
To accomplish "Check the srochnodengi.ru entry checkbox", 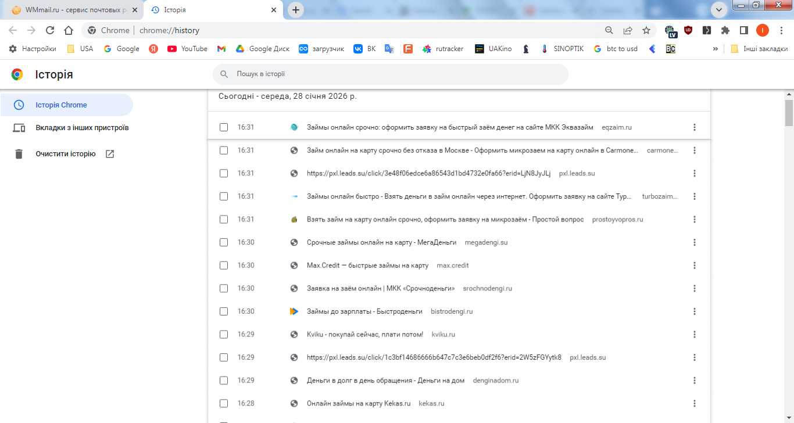I will (x=224, y=288).
